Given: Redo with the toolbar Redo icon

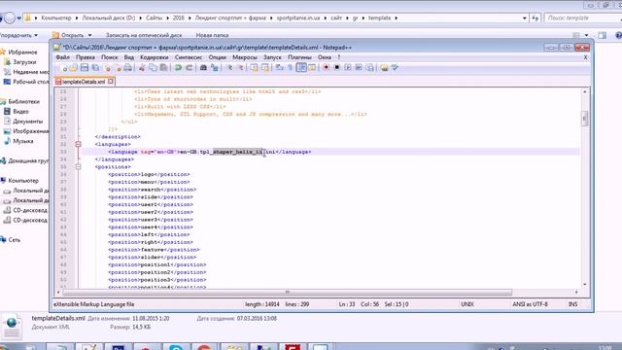Looking at the screenshot, I should tap(190, 68).
